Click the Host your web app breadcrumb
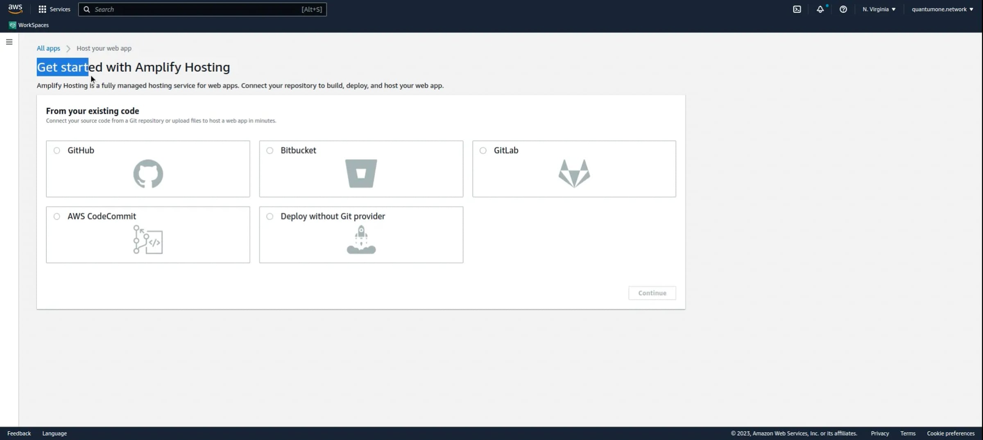 104,48
